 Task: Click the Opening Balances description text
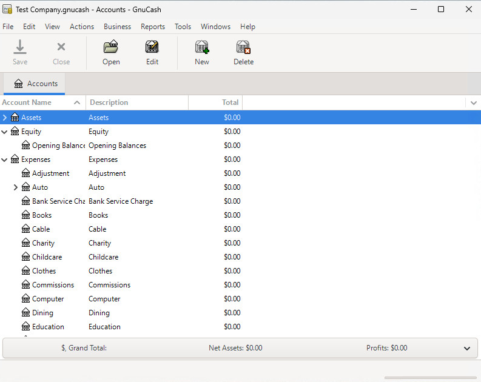(117, 146)
